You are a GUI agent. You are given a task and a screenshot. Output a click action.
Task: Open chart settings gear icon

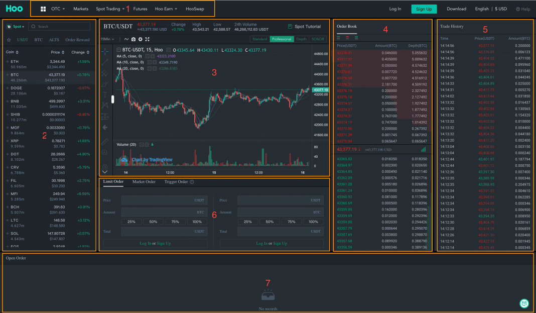coord(140,39)
